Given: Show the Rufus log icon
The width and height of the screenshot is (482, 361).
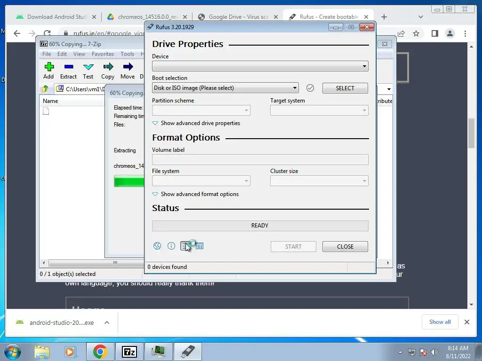Looking at the screenshot, I should point(200,246).
